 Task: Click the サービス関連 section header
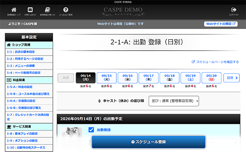29,127
